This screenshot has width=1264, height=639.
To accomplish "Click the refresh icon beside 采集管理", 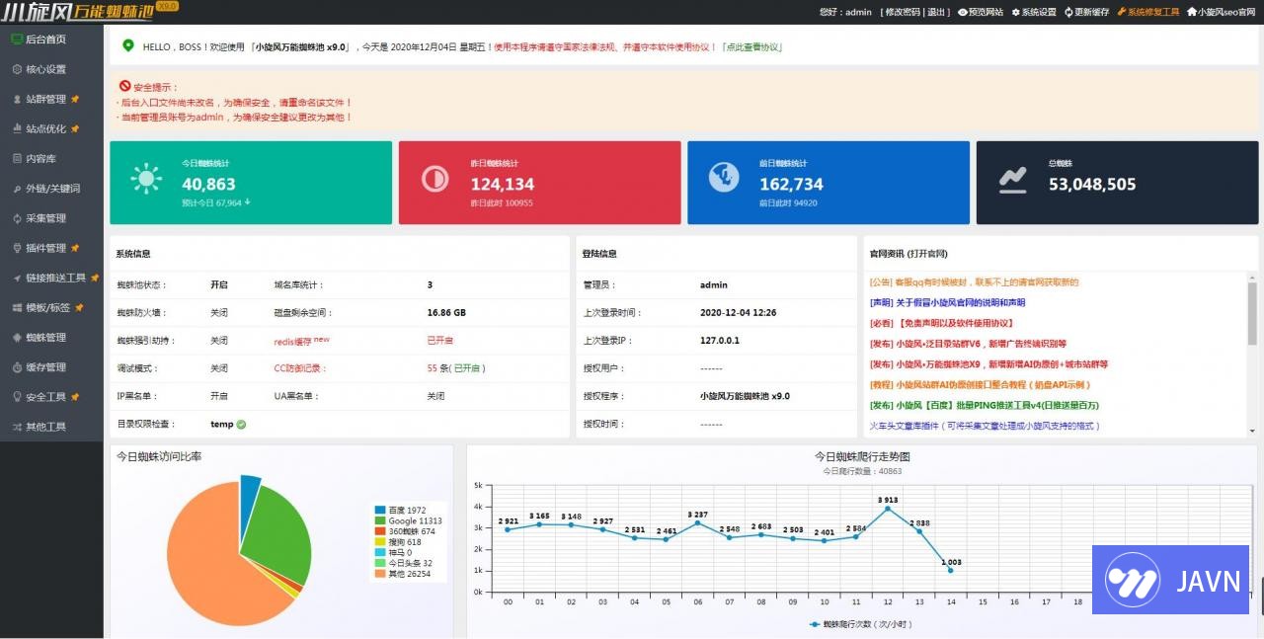I will [17, 218].
